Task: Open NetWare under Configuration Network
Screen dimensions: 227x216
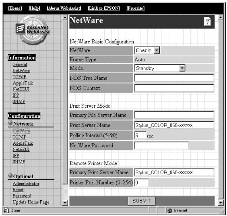Action: (21, 131)
